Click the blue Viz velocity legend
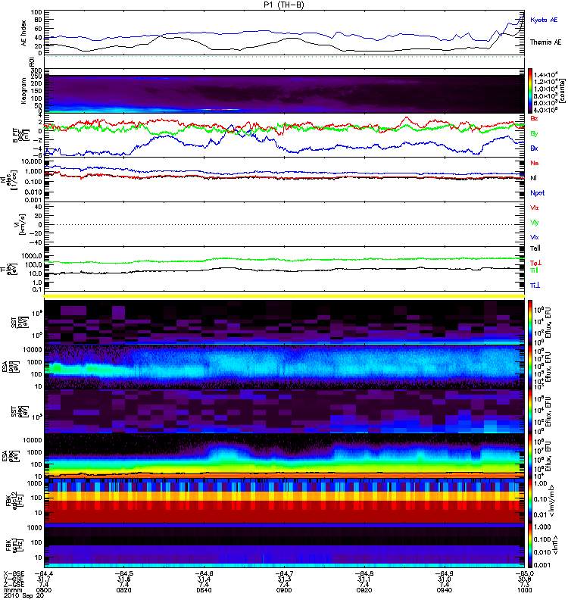 point(535,237)
